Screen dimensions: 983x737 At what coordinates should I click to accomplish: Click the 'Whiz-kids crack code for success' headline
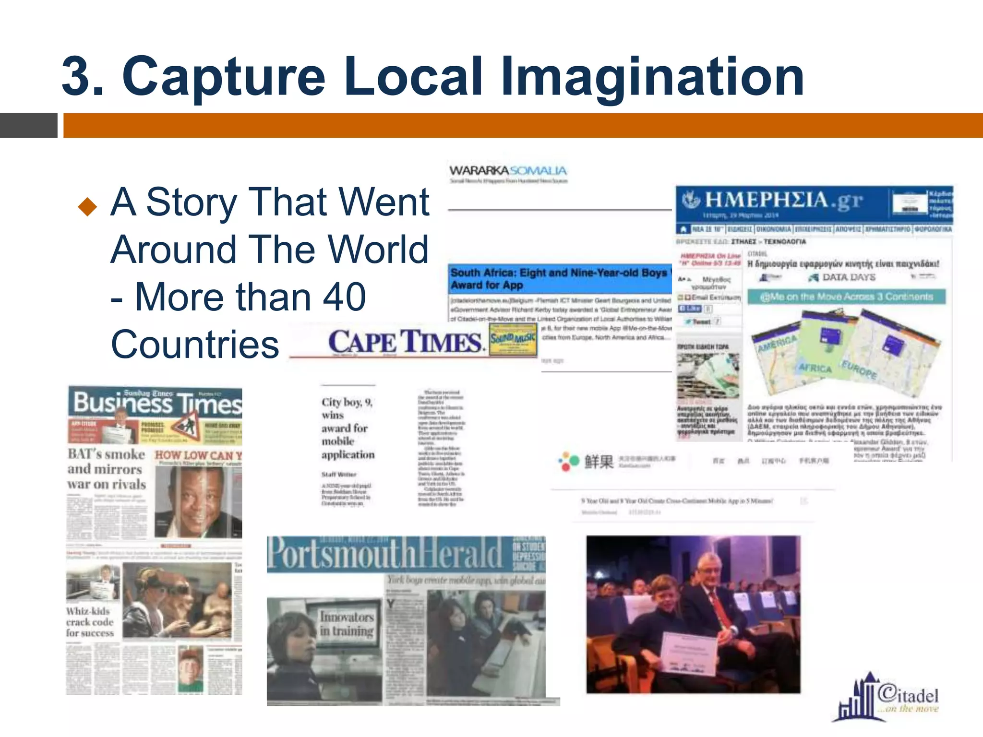pyautogui.click(x=90, y=622)
